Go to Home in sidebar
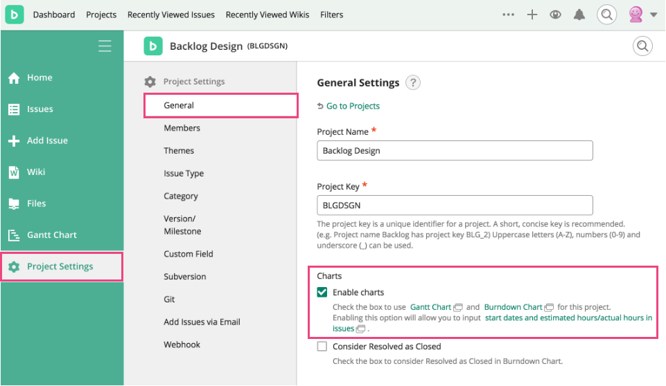This screenshot has height=386, width=666. tap(40, 77)
